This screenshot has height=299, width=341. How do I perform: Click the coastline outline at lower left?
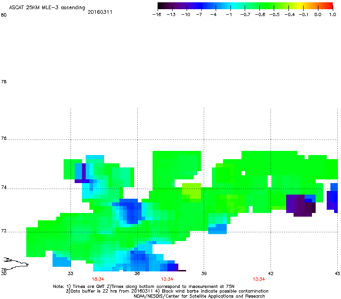click(x=16, y=264)
